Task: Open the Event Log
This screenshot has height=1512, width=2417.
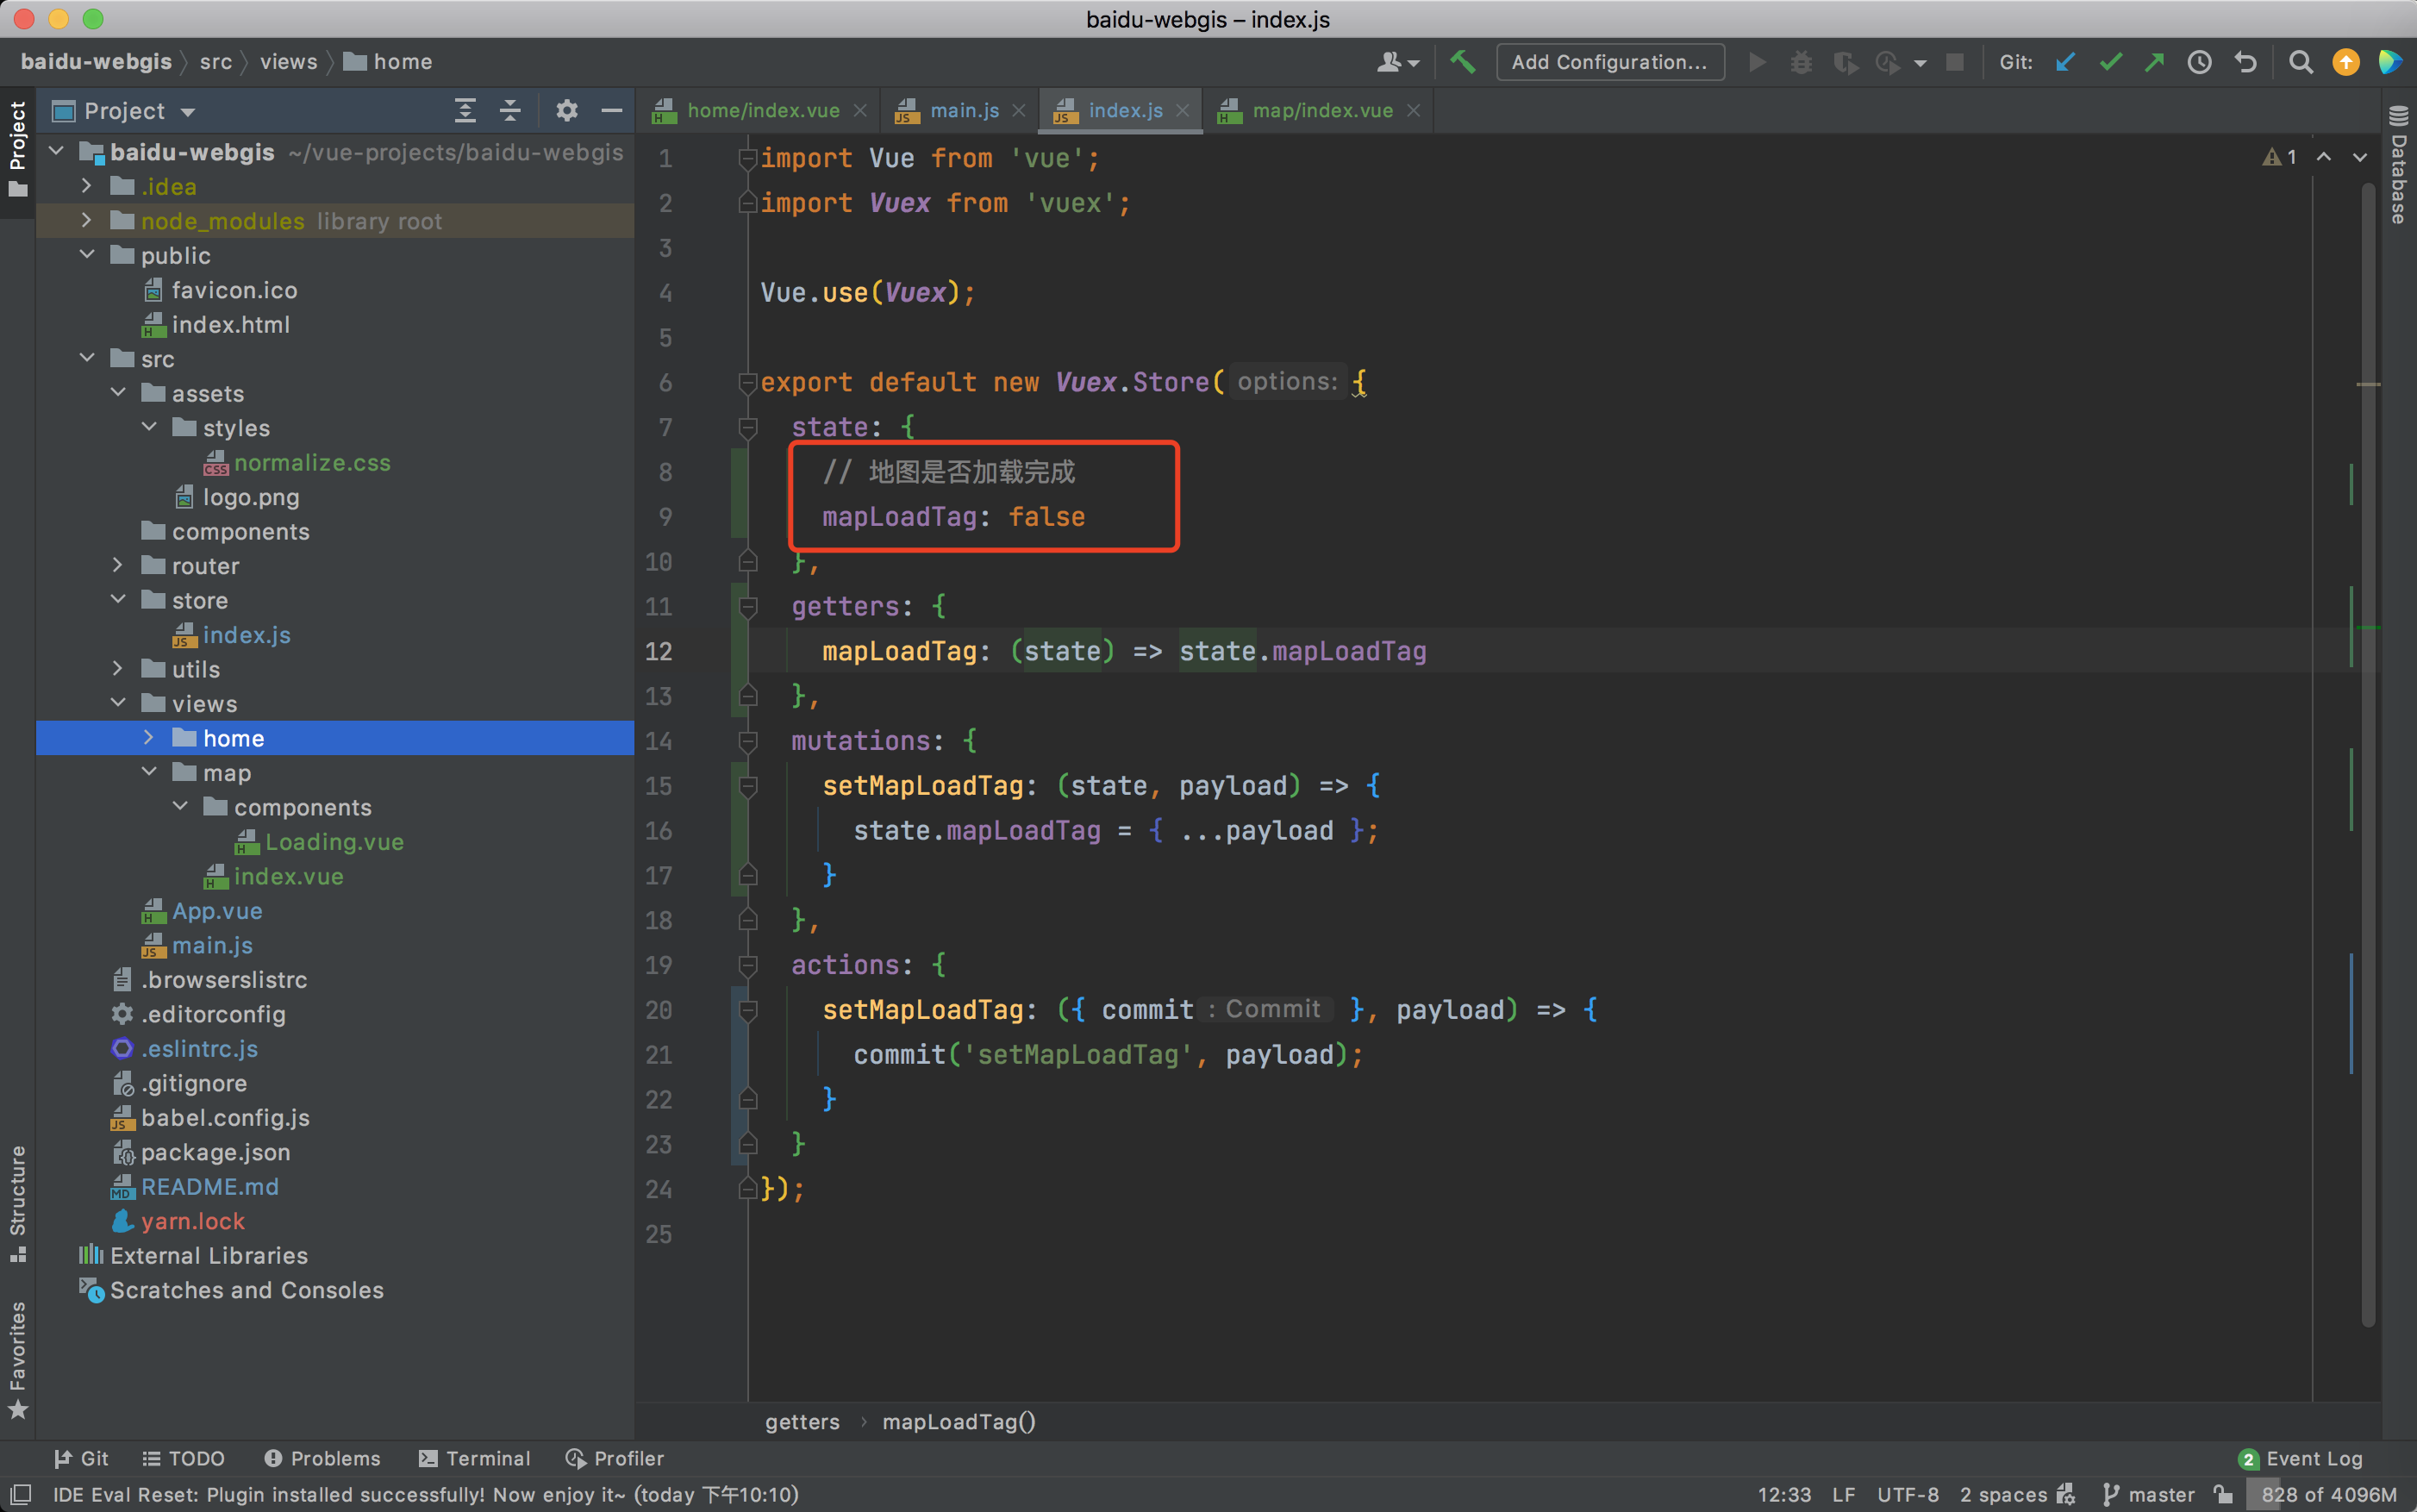Action: tap(2301, 1458)
